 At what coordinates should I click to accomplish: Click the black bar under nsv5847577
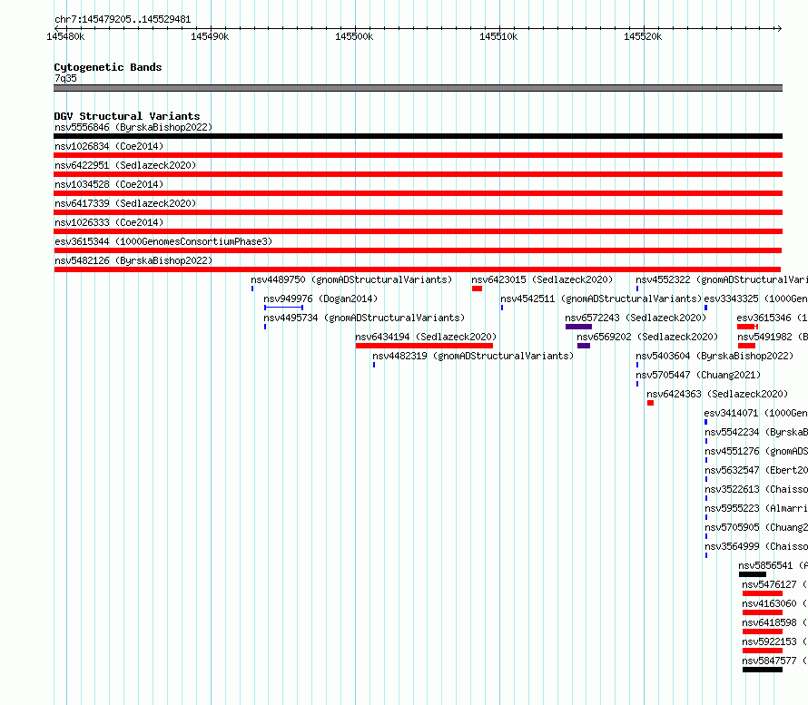coord(763,670)
